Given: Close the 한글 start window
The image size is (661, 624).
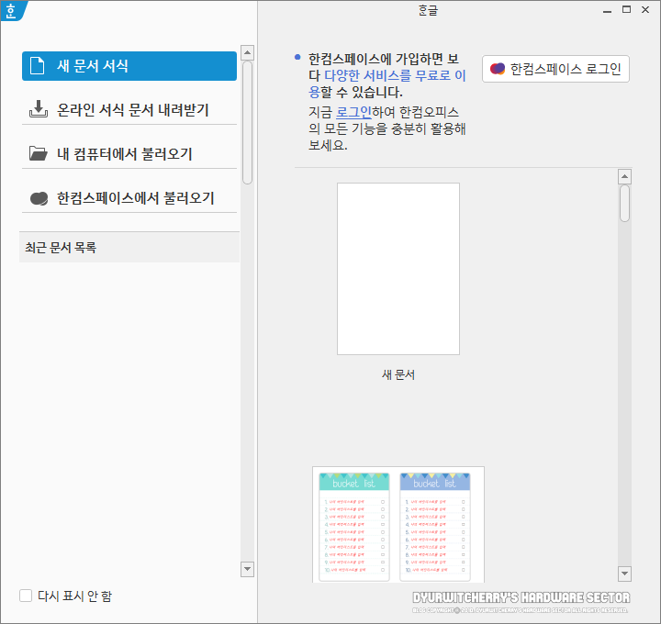Looking at the screenshot, I should (x=645, y=10).
